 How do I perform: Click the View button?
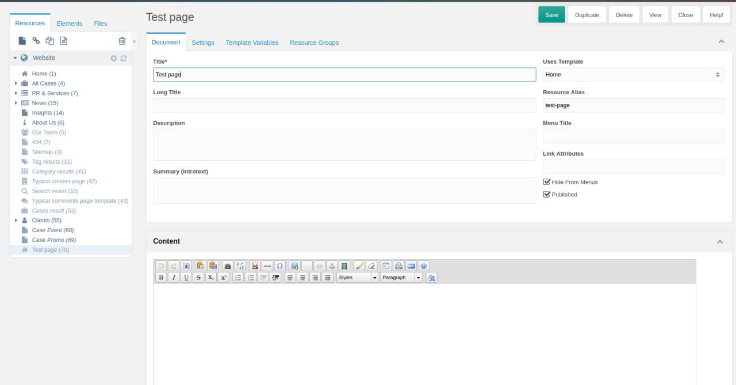pos(655,15)
